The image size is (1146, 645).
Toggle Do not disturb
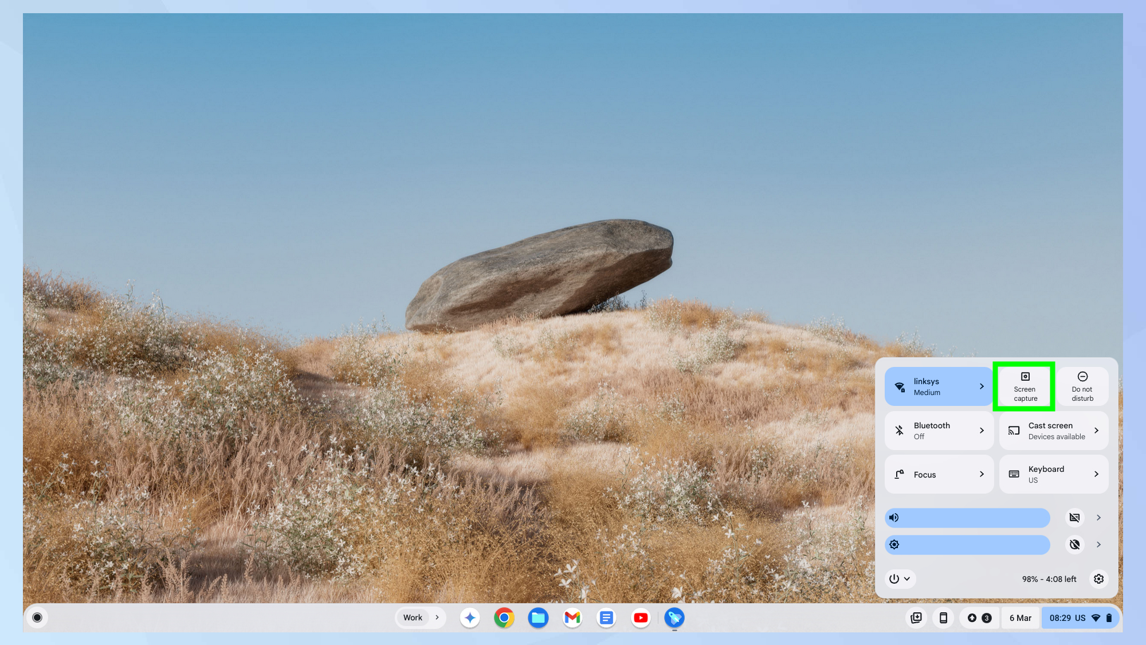point(1082,386)
